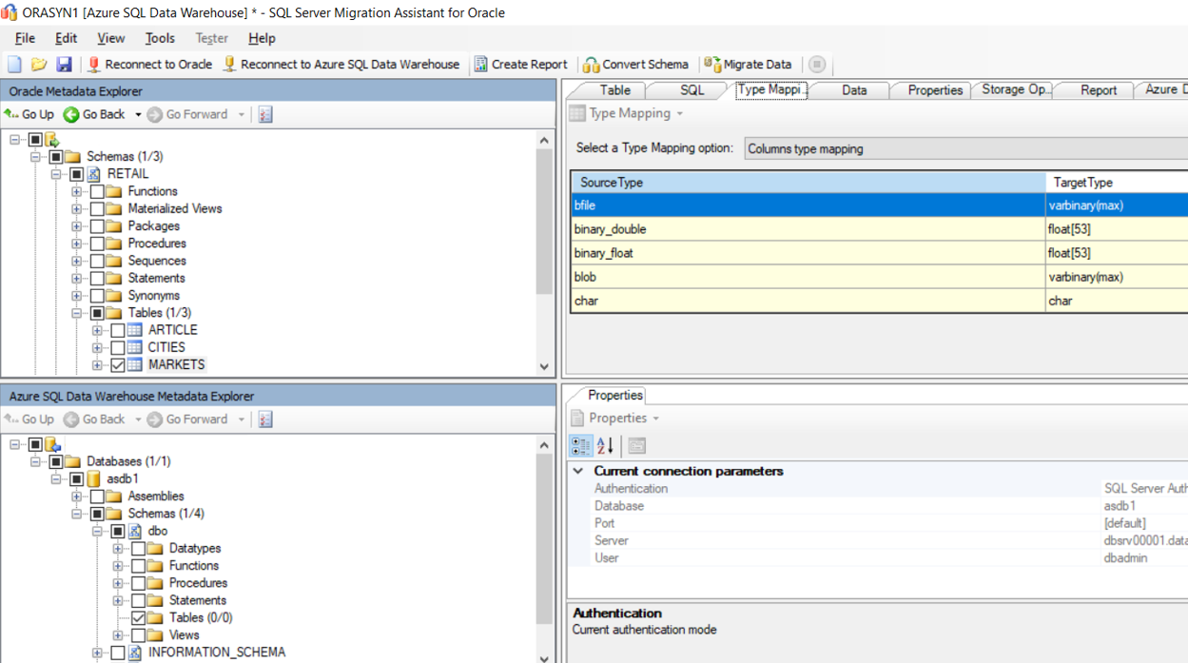Click the Open Project folder icon
Image resolution: width=1188 pixels, height=663 pixels.
[39, 65]
